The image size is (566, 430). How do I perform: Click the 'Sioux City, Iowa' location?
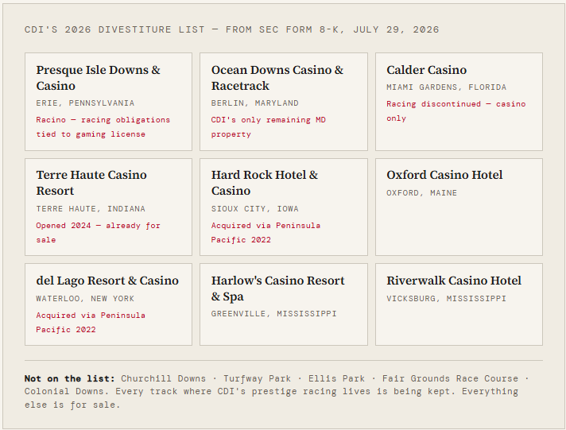[255, 209]
